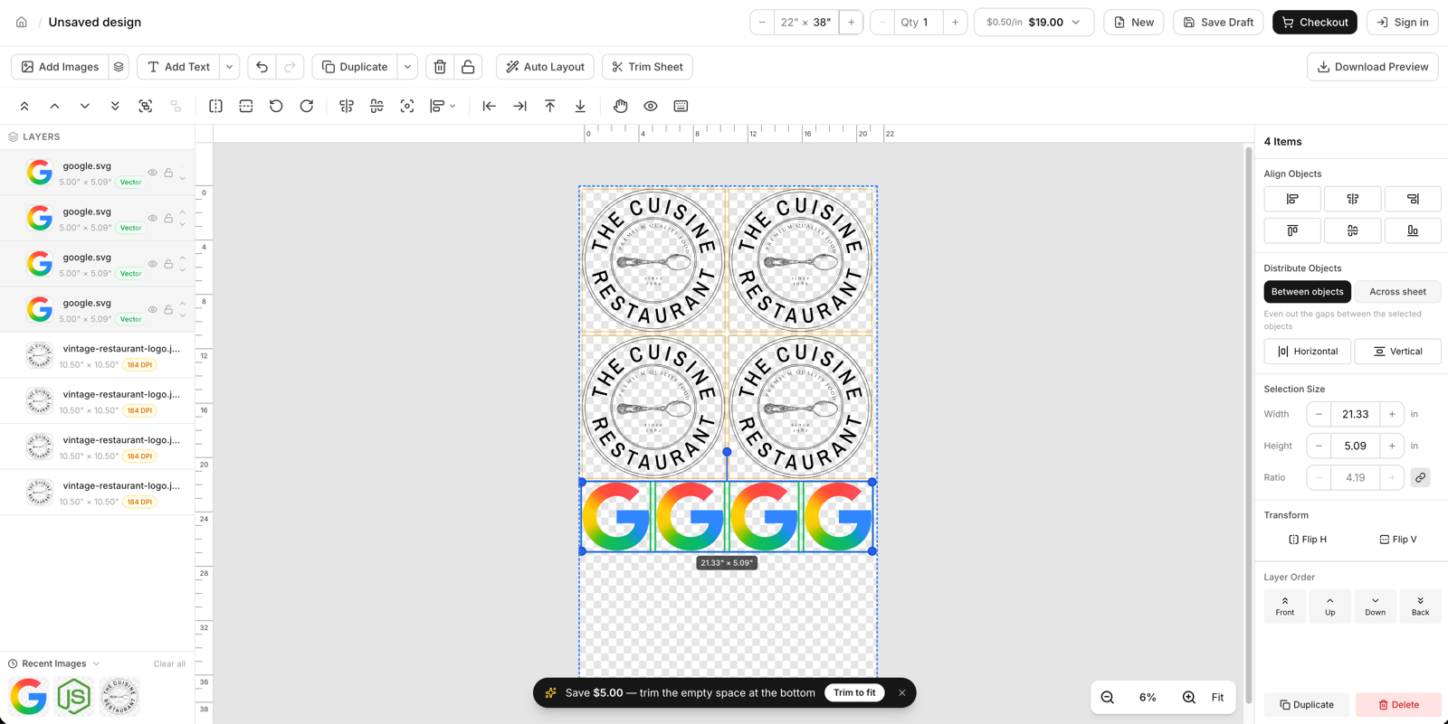The height and width of the screenshot is (724, 1448).
Task: Center selection vertically via toolbar icon
Action: point(376,107)
